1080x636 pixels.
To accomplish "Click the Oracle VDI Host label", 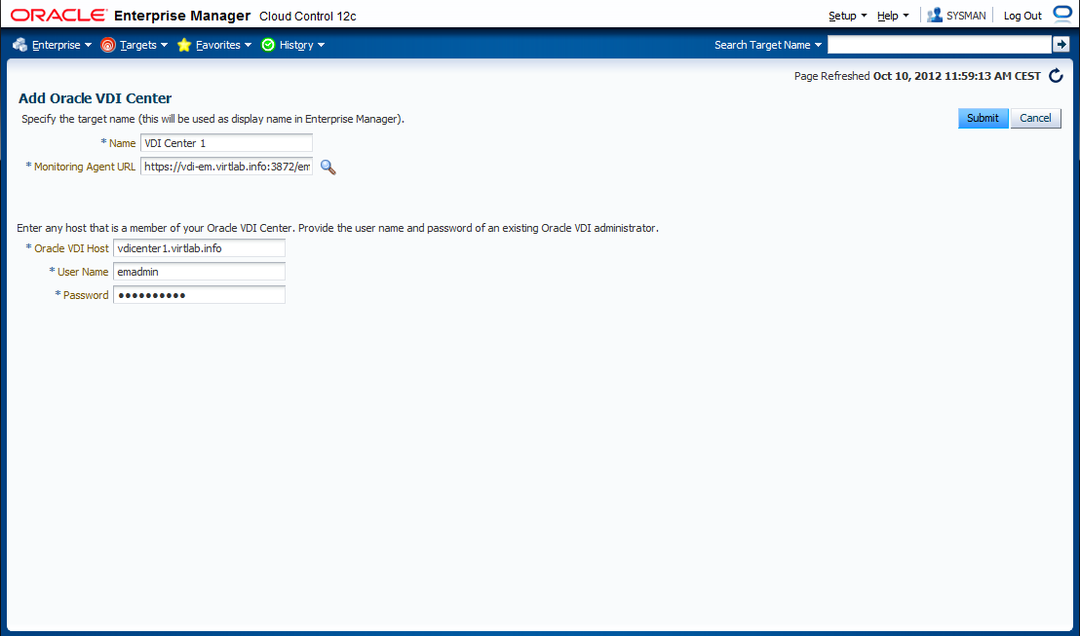I will 71,248.
